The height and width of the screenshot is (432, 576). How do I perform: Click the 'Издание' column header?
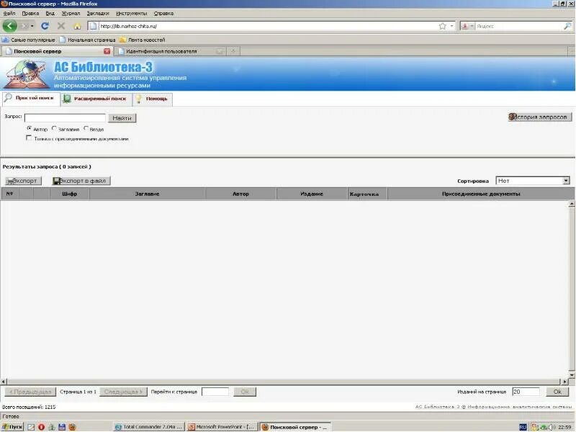click(x=312, y=194)
